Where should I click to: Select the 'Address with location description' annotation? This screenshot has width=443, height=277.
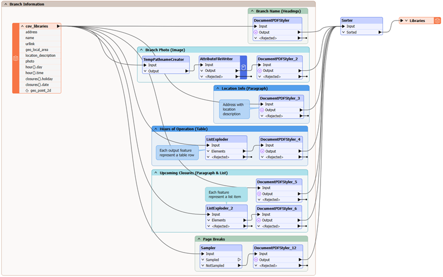[233, 109]
